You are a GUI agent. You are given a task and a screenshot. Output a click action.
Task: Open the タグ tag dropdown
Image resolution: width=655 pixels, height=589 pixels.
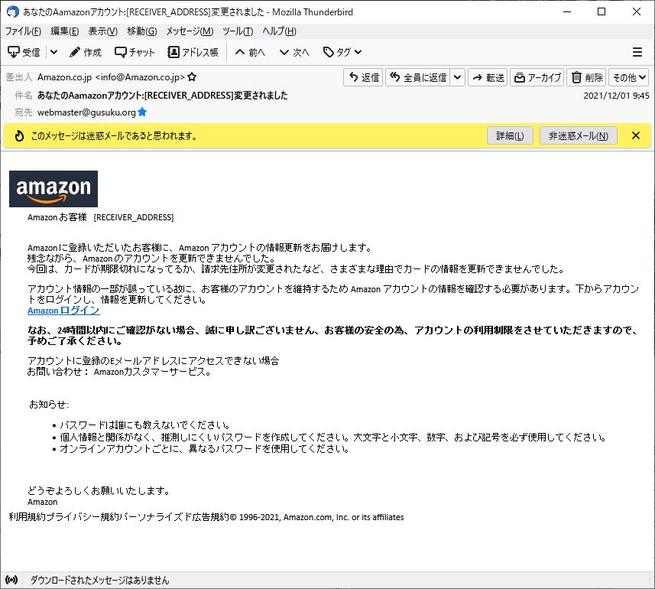coord(342,52)
